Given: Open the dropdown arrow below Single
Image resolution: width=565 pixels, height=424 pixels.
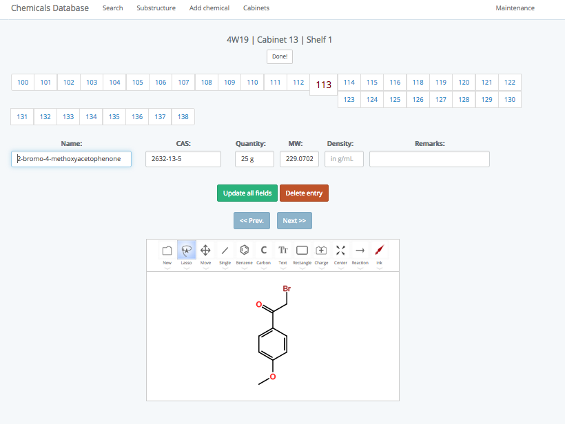Looking at the screenshot, I should 225,268.
